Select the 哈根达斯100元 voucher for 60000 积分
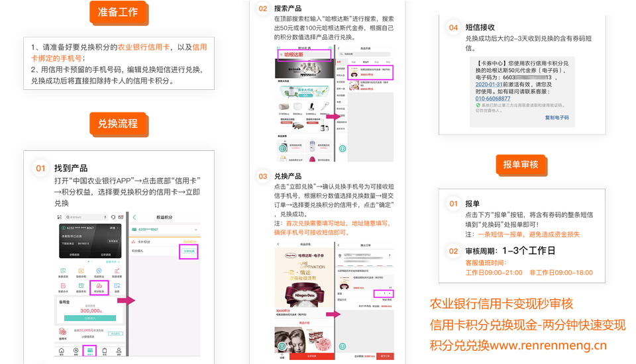The width and height of the screenshot is (636, 364). pyautogui.click(x=371, y=86)
